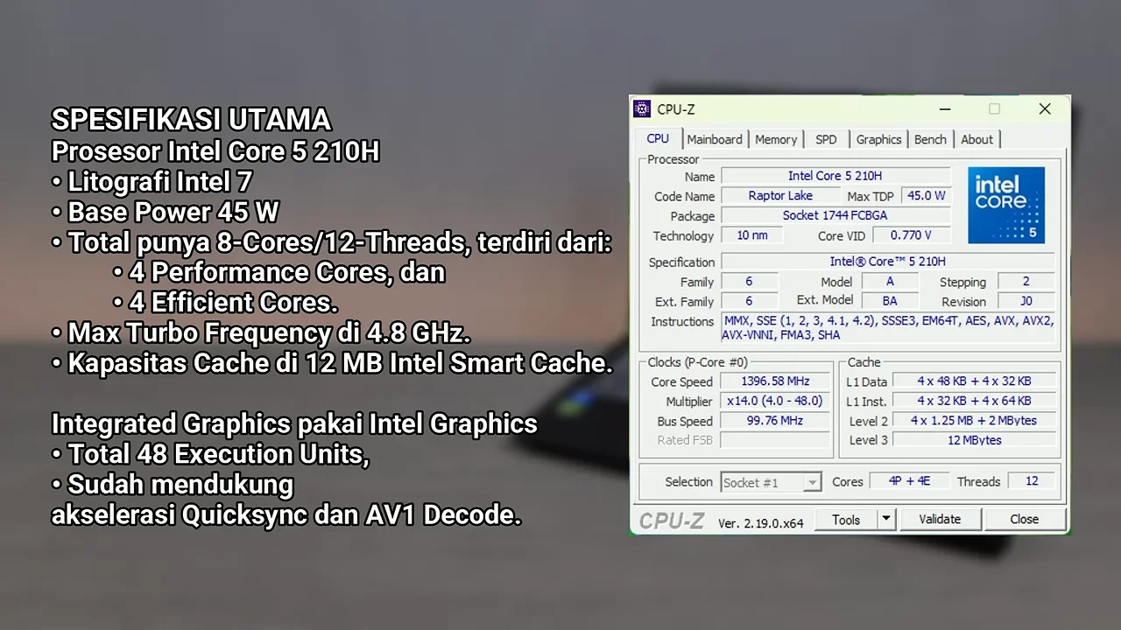
Task: Open the Memory tab
Action: [x=776, y=139]
